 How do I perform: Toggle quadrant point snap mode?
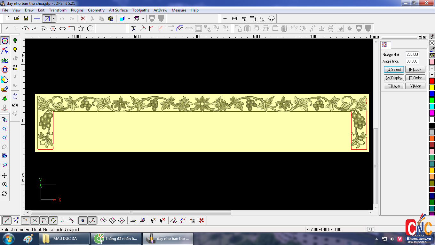[53, 220]
